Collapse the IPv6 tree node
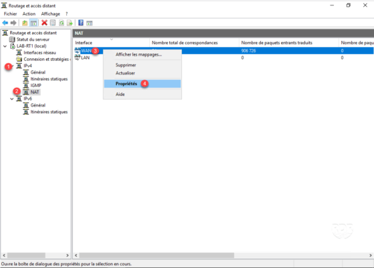Screen dimensions: 374x268 pyautogui.click(x=12, y=99)
